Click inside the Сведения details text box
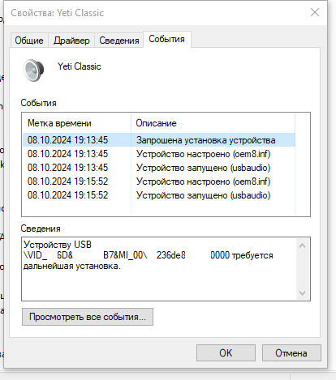This screenshot has height=380, width=336. pos(159,269)
